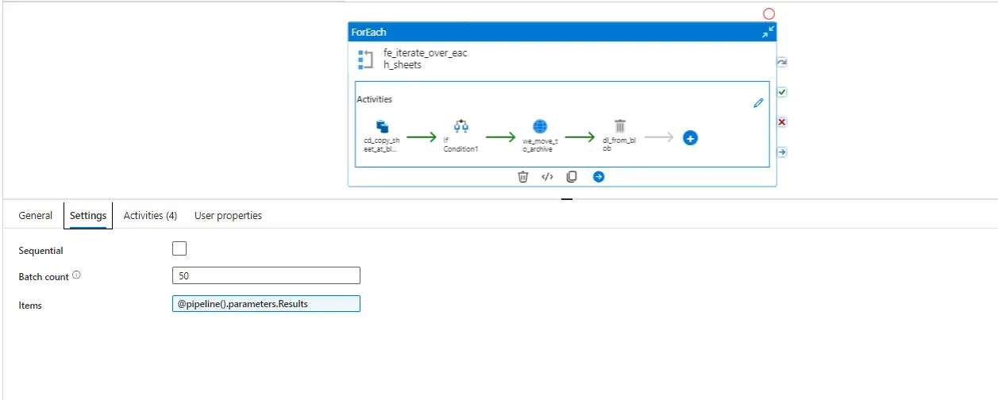Select the we_move_to_archive web activity icon

[541, 126]
